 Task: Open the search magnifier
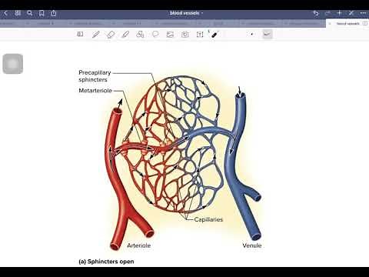point(30,13)
